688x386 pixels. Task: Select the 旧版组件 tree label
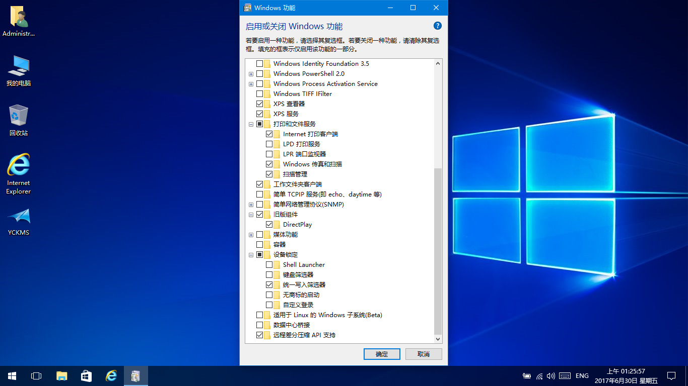(x=285, y=215)
